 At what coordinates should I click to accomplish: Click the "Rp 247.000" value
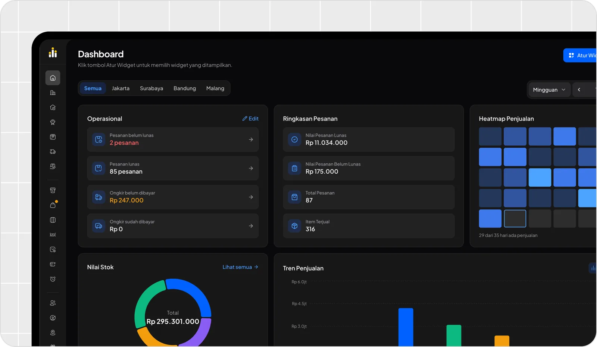pos(126,201)
